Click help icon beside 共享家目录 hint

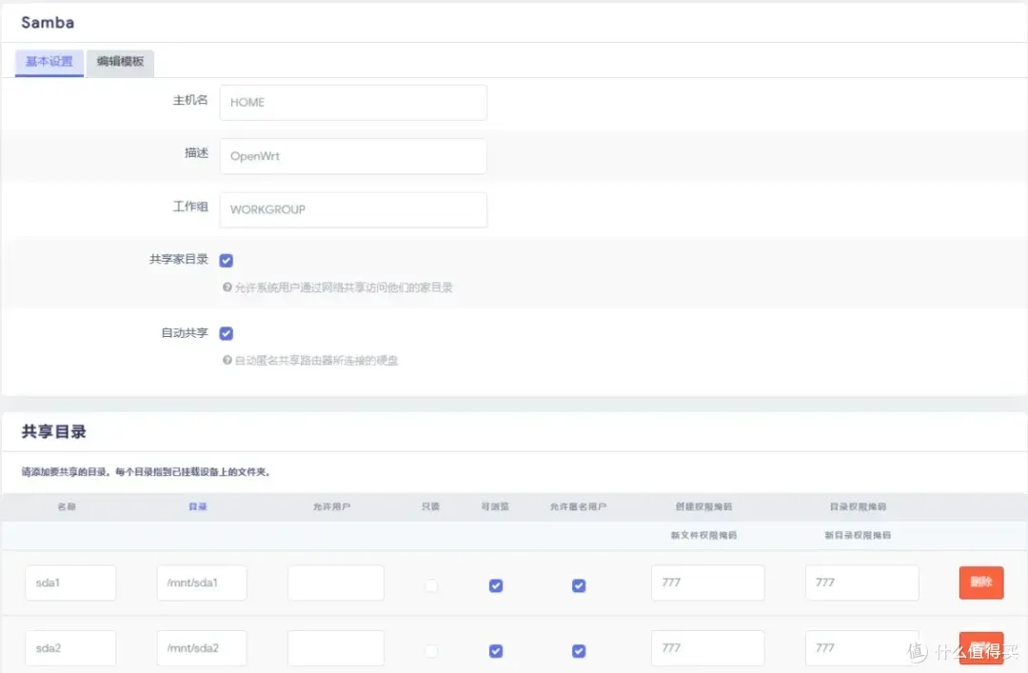click(227, 287)
